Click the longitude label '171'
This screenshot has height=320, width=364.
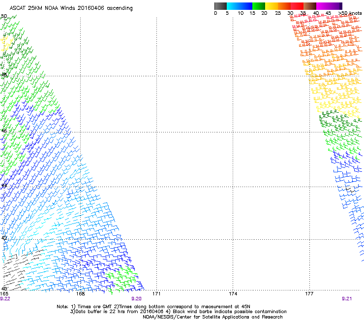point(156,294)
